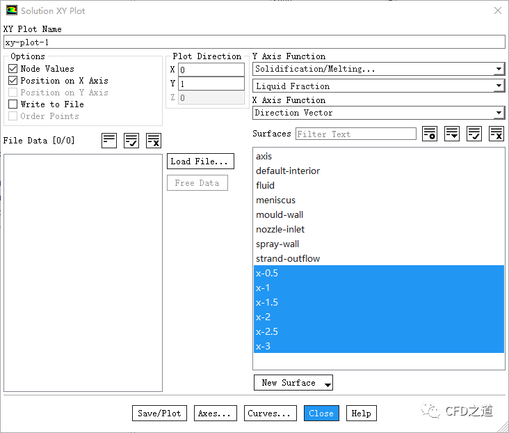509x433 pixels.
Task: Click the Save/Plot button
Action: (x=159, y=413)
